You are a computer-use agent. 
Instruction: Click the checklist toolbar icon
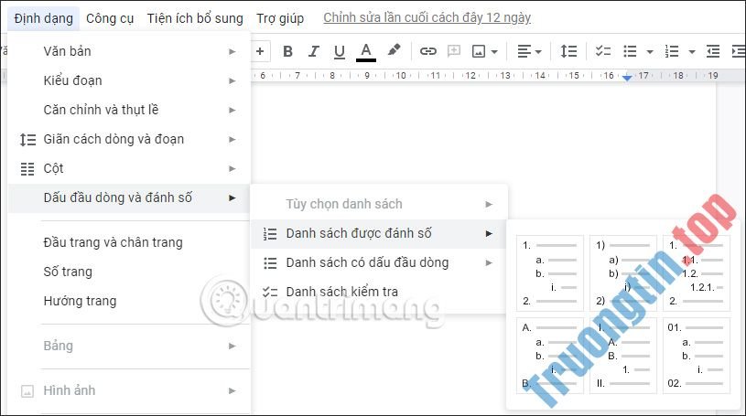[x=603, y=51]
